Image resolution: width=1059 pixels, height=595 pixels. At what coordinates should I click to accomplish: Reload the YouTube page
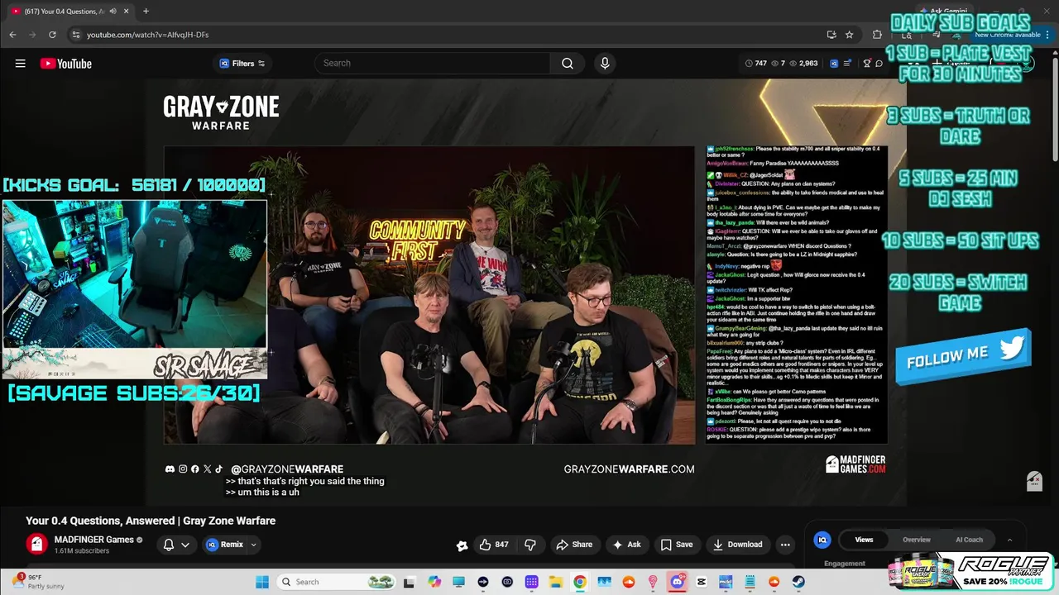(52, 35)
